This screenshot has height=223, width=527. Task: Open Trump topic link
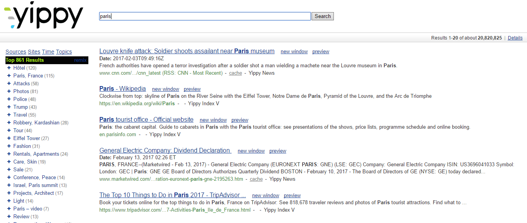pyautogui.click(x=21, y=107)
